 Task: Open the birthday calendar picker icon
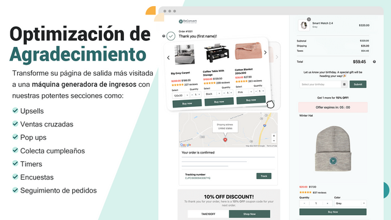coord(344,84)
